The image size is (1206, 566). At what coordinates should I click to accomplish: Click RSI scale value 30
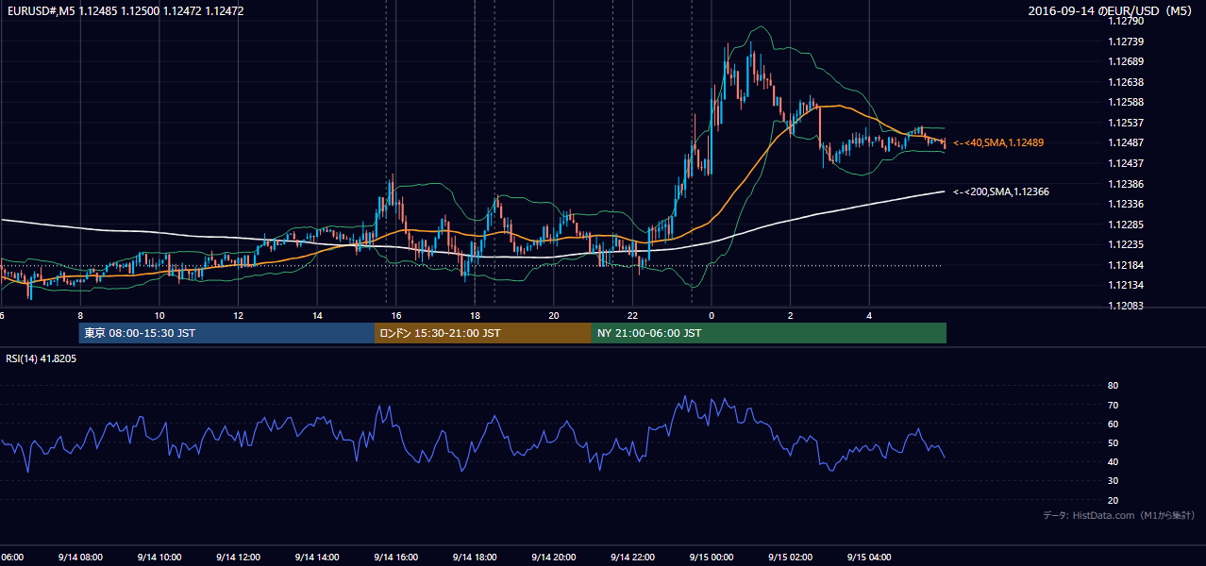[x=1113, y=481]
